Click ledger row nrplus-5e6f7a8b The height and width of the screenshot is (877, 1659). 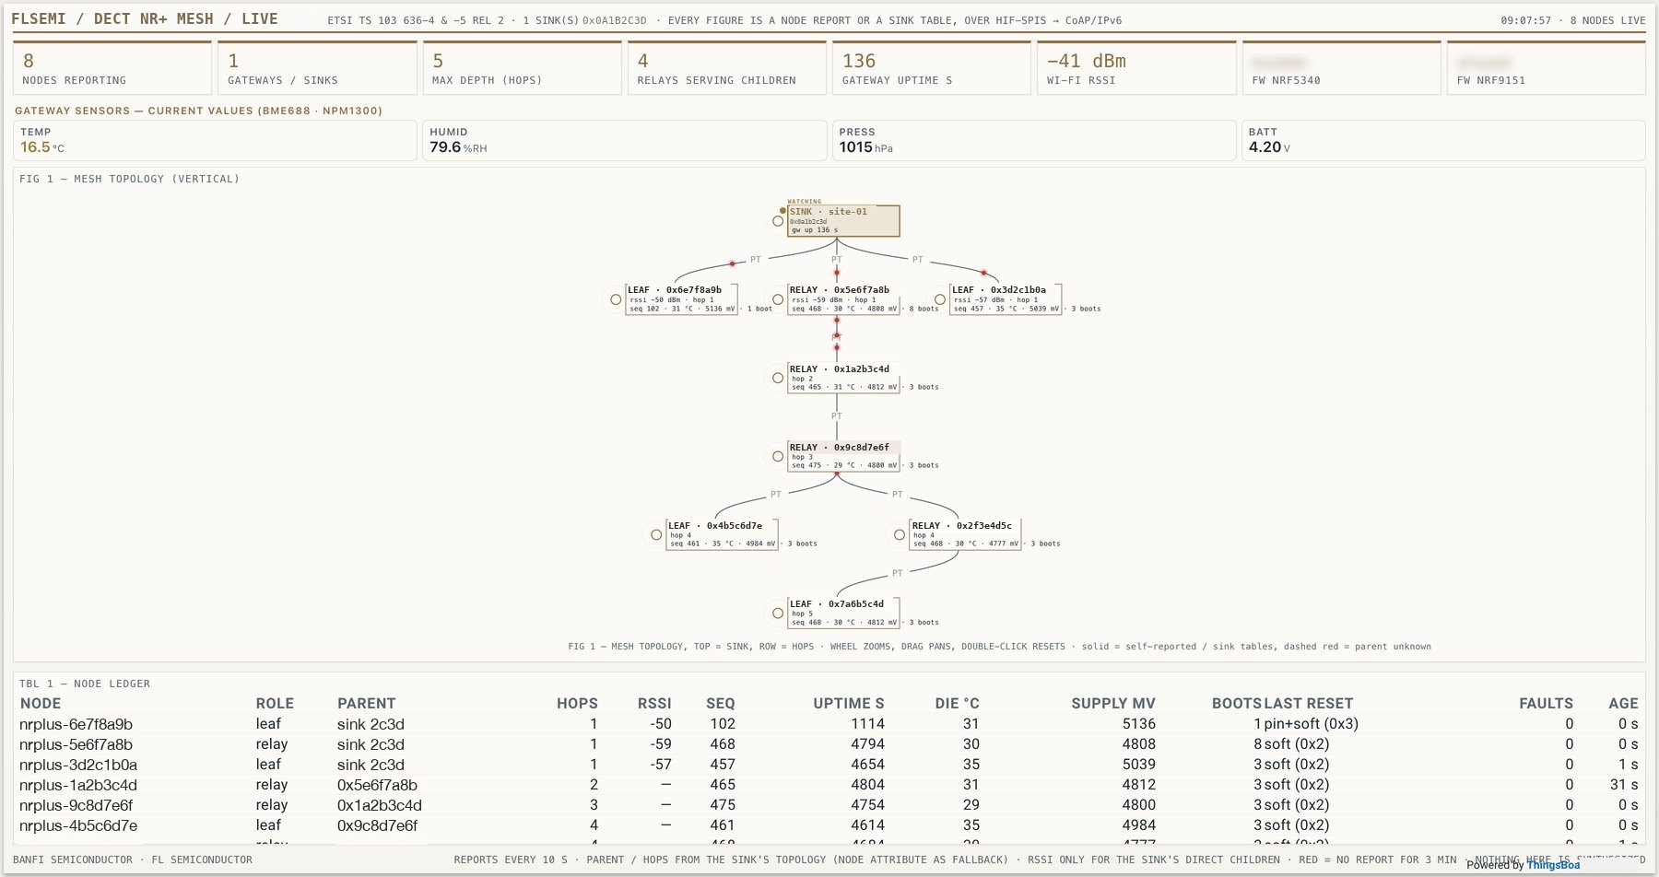(829, 744)
